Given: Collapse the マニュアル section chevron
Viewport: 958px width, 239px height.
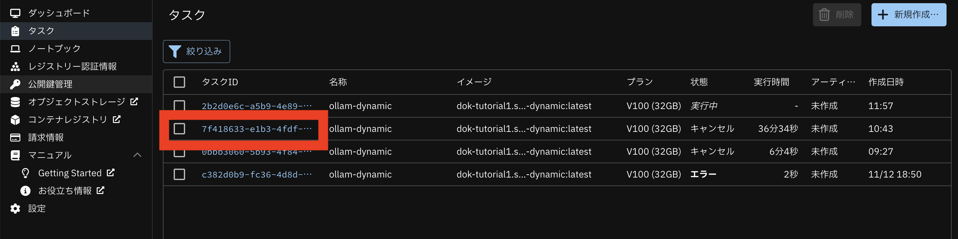Looking at the screenshot, I should [137, 155].
